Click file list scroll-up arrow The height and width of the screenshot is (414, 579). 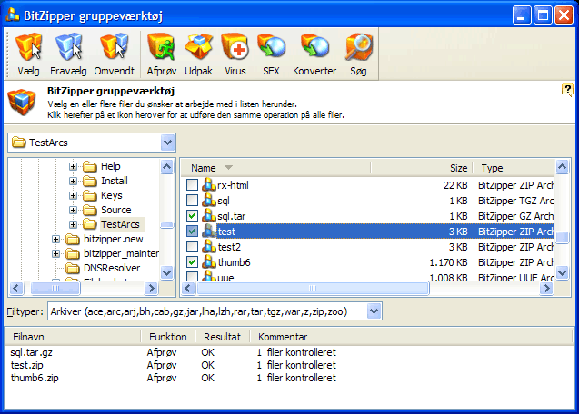[562, 167]
